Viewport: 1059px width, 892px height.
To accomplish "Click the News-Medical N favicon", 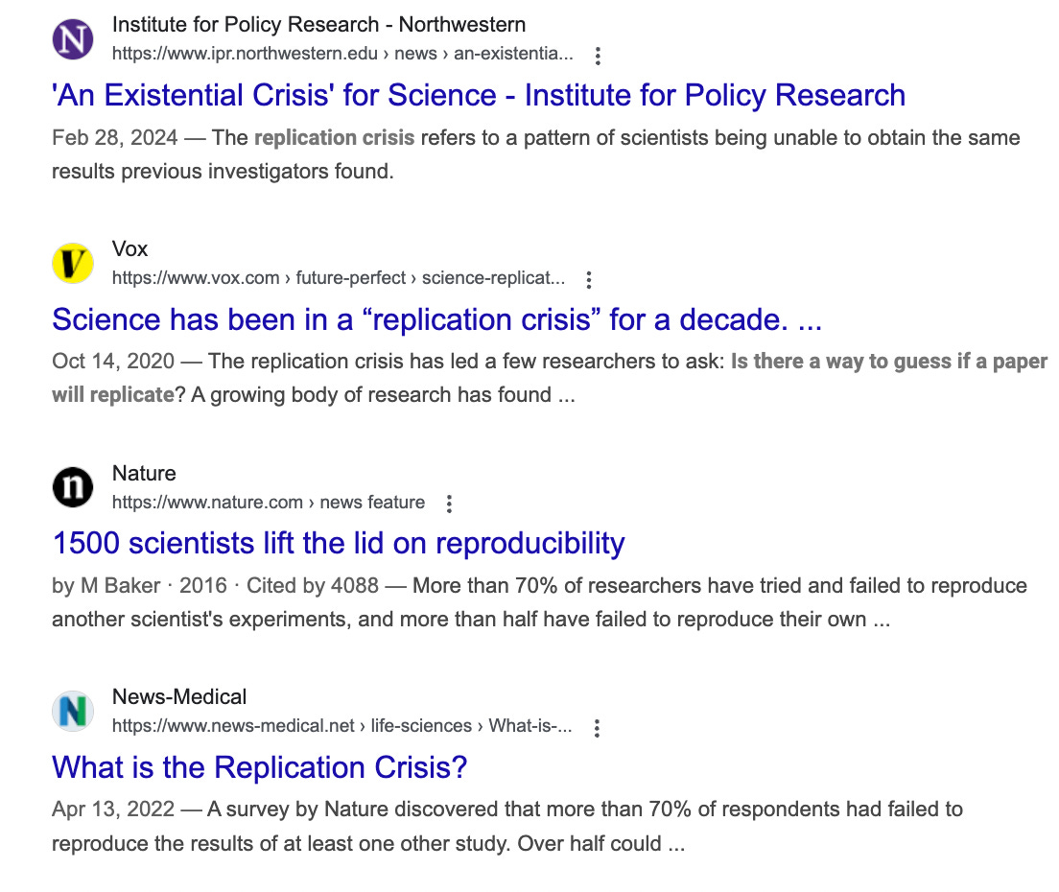I will 73,711.
